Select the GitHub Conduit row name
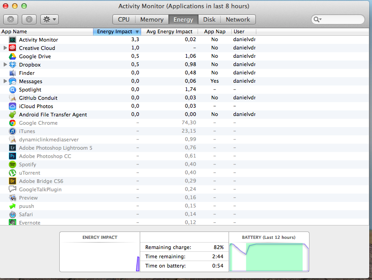Image resolution: width=372 pixels, height=280 pixels. point(38,98)
